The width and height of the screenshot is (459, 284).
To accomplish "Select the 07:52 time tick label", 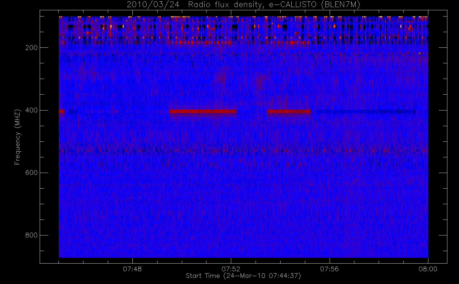I will [x=231, y=269].
